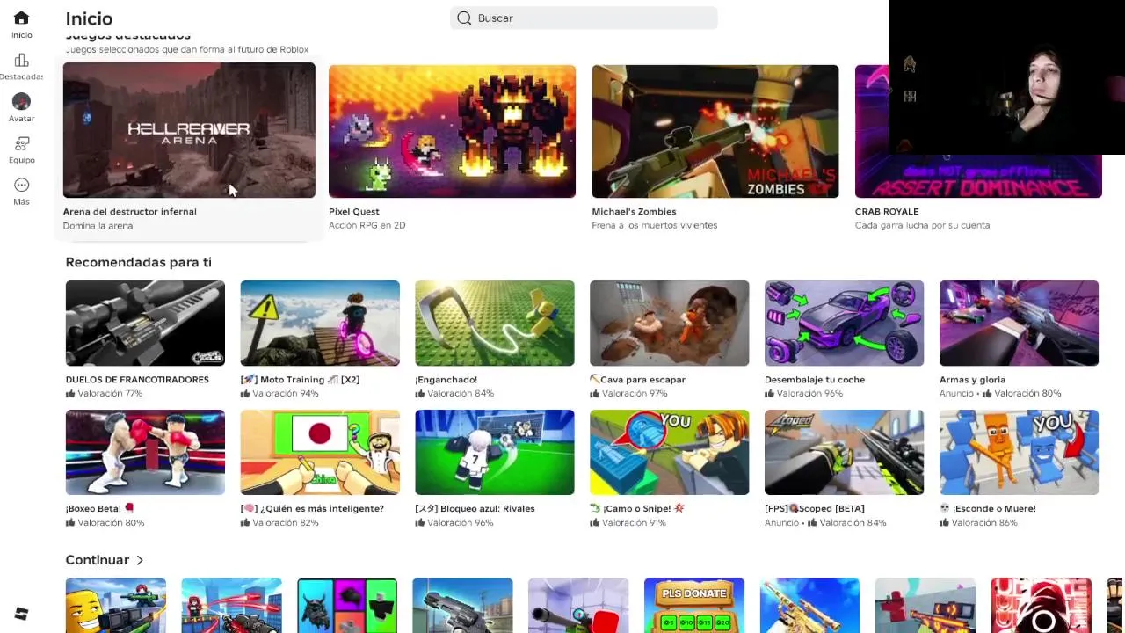Click 'Valoración 94%' rating text

286,393
